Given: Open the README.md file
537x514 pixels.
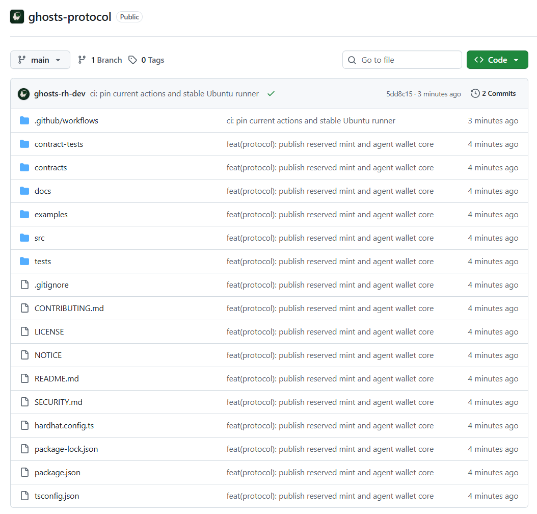Looking at the screenshot, I should point(57,379).
